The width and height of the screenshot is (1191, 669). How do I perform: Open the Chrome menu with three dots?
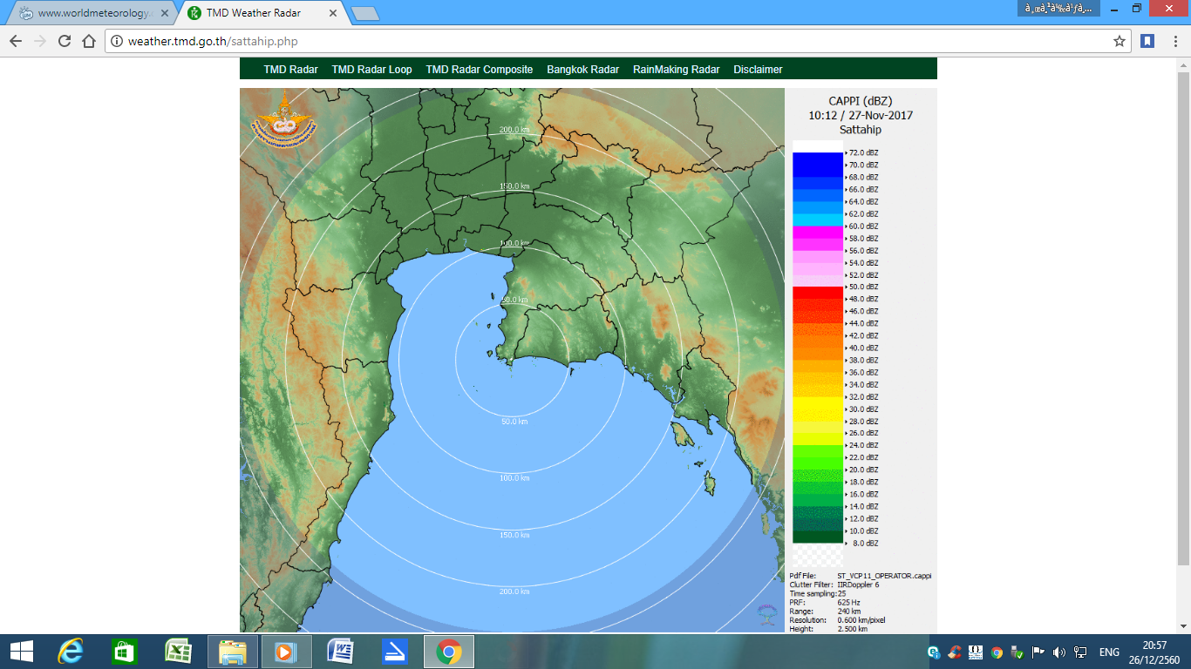(1174, 41)
